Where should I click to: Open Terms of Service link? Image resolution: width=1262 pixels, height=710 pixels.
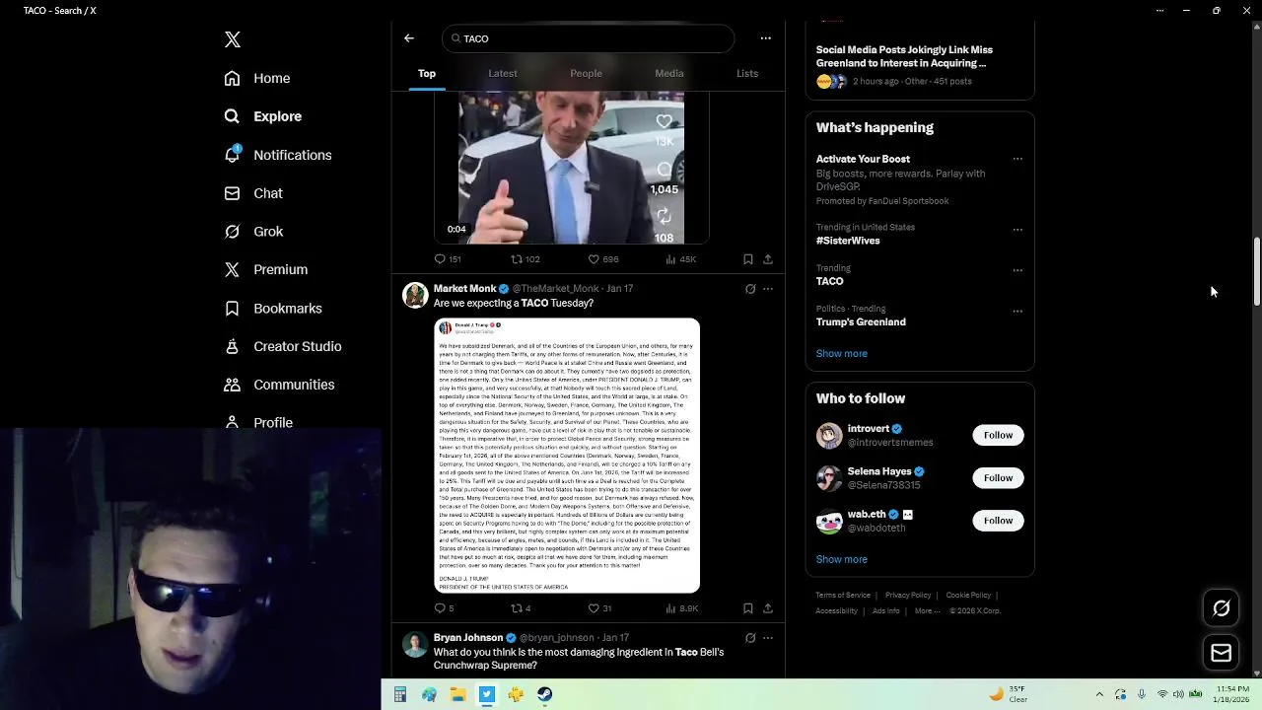click(x=843, y=596)
